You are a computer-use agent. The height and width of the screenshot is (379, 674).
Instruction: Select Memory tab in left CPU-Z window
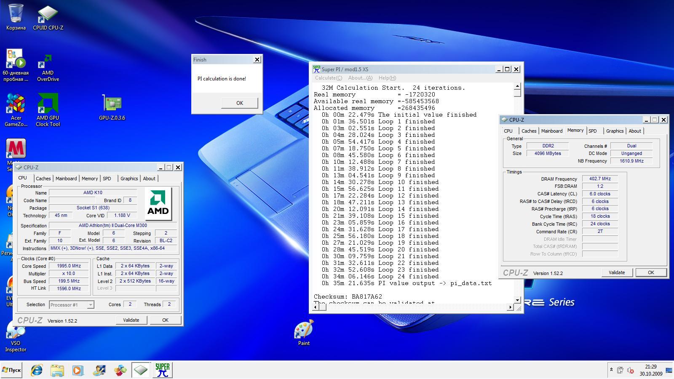[90, 179]
